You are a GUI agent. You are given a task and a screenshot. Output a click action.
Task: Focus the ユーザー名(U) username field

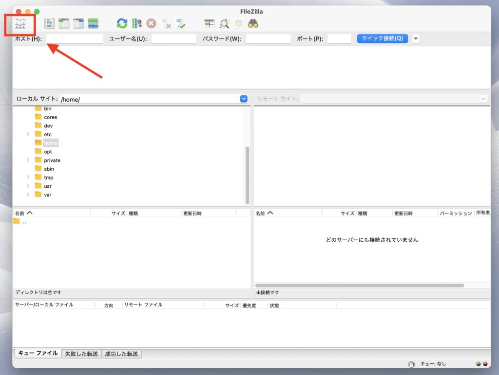point(173,38)
